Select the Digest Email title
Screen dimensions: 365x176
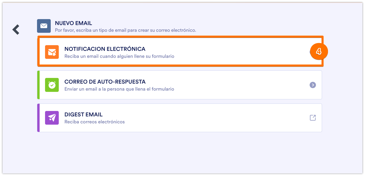(83, 114)
